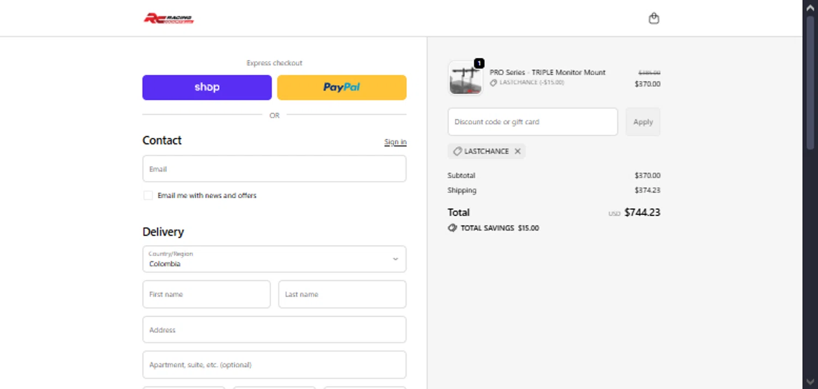Open the Country/Region dropdown

coord(274,259)
